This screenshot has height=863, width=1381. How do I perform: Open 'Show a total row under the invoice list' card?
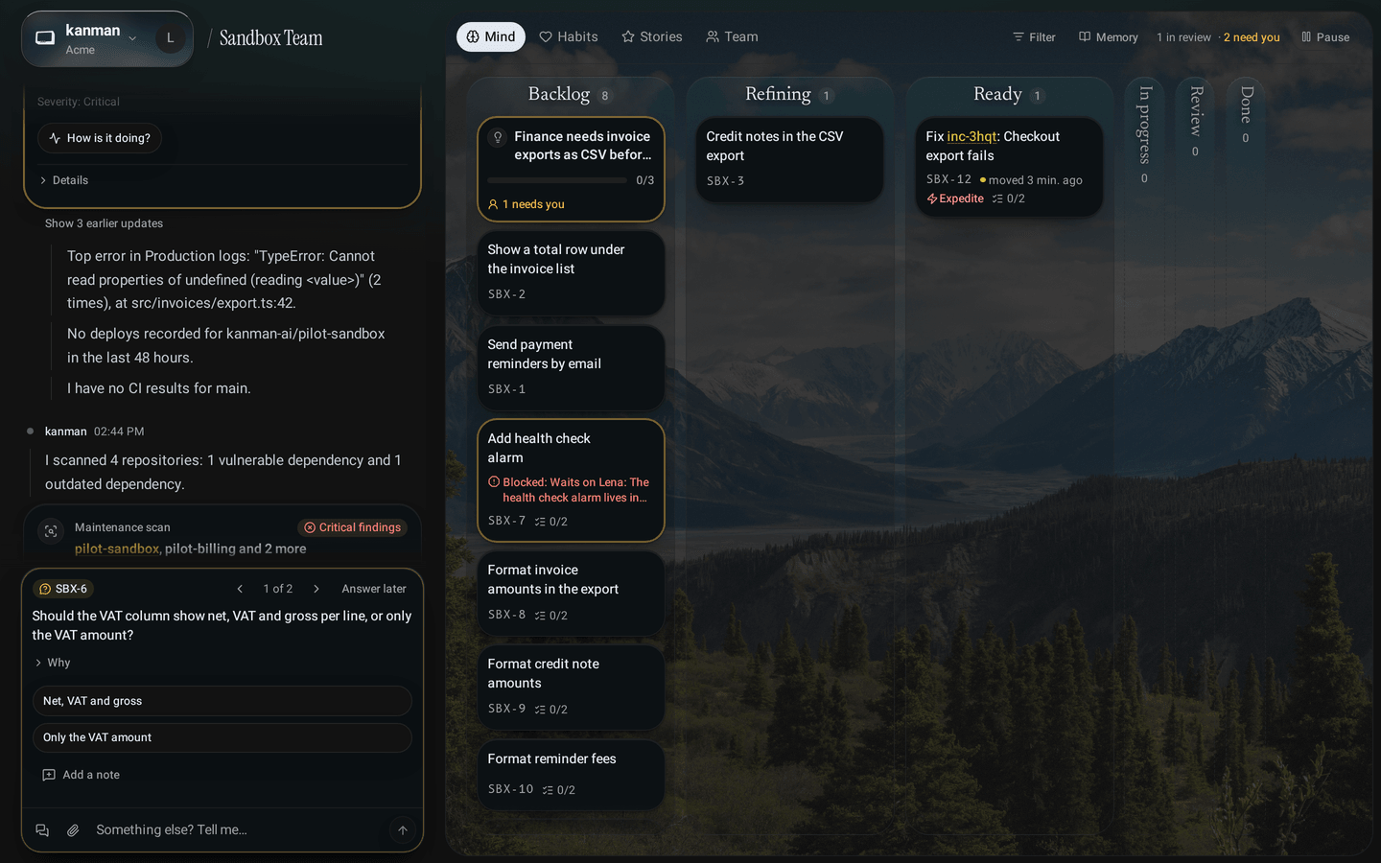pyautogui.click(x=571, y=272)
